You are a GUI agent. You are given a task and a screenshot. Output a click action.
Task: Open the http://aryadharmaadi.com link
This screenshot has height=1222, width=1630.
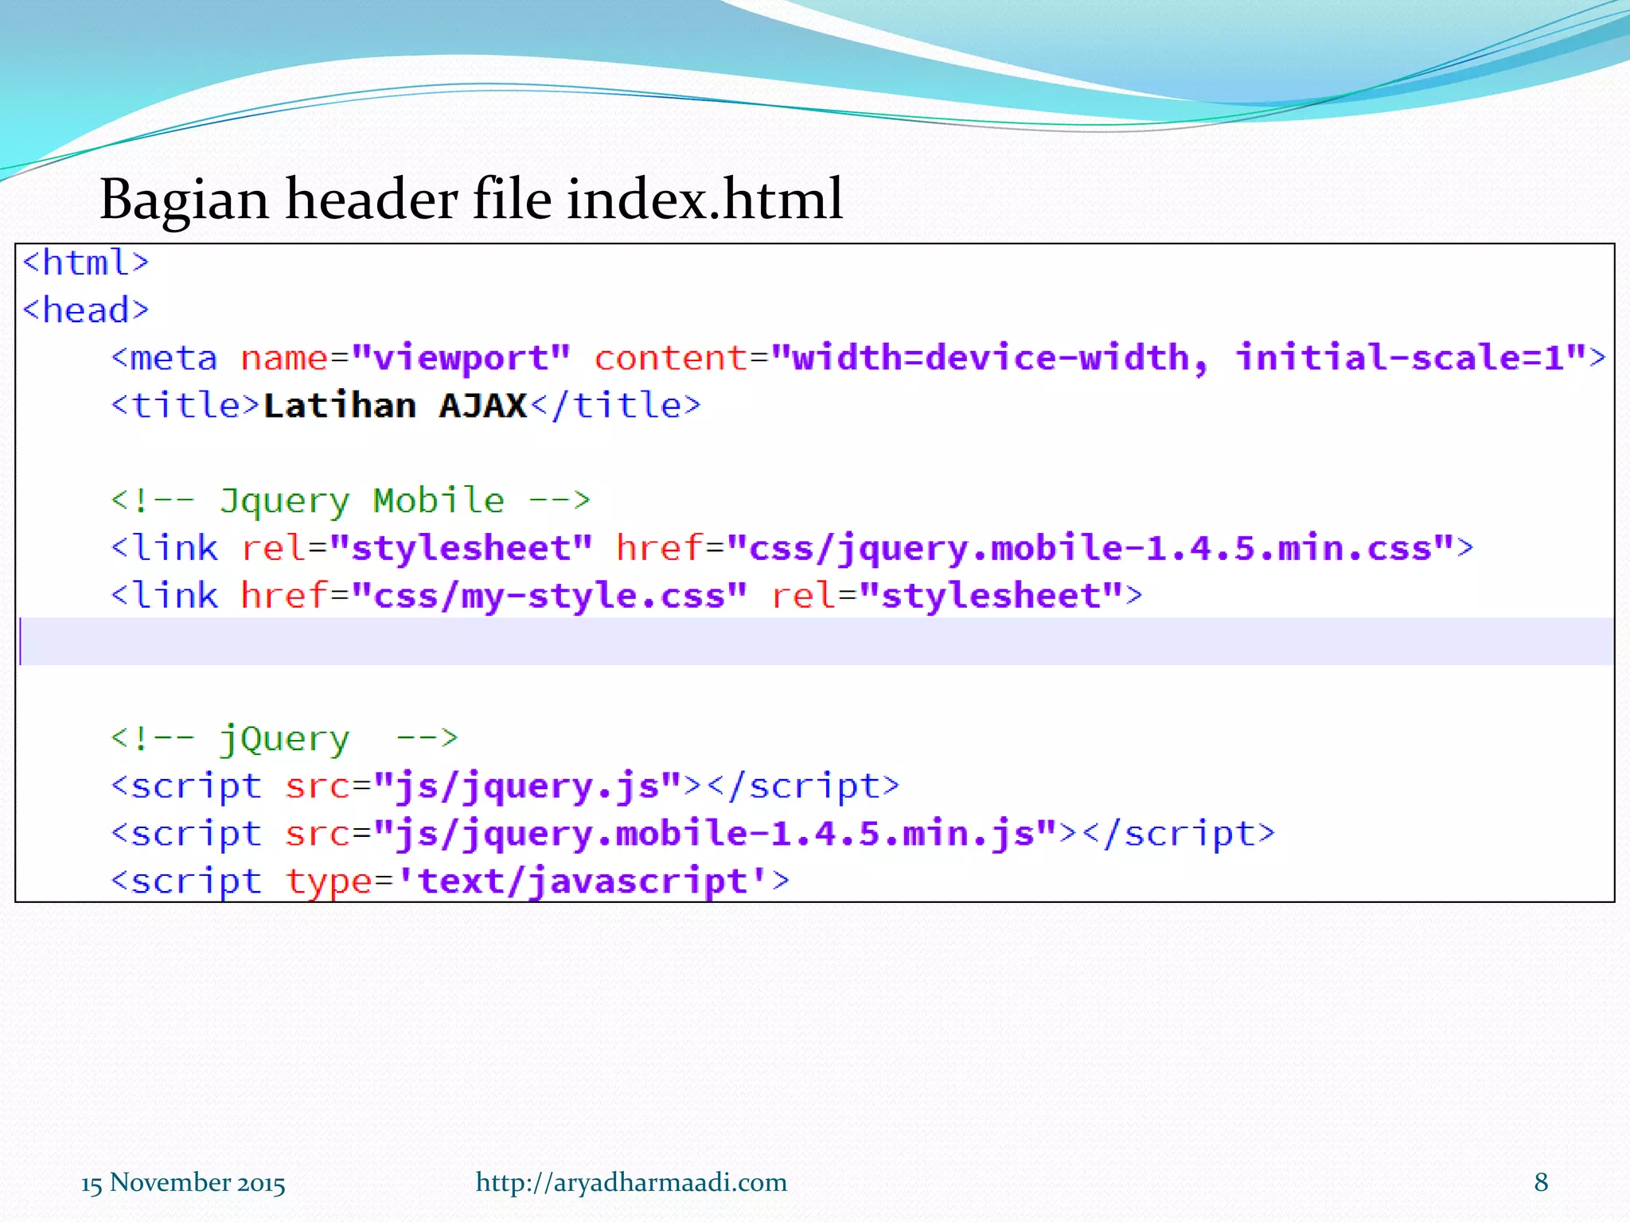631,1183
